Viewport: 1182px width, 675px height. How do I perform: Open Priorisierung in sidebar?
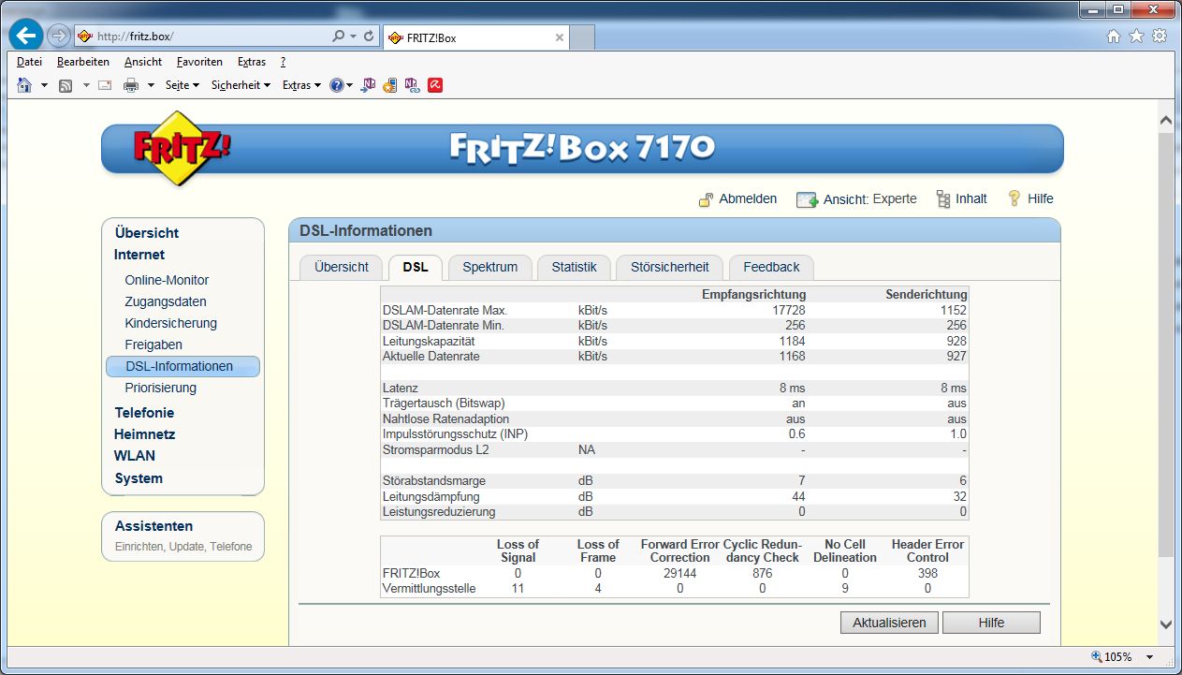click(x=161, y=388)
